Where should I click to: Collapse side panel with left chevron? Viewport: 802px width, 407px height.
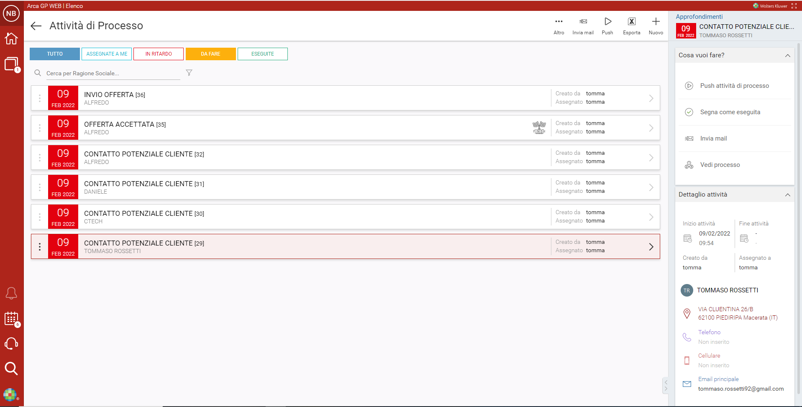pos(666,382)
